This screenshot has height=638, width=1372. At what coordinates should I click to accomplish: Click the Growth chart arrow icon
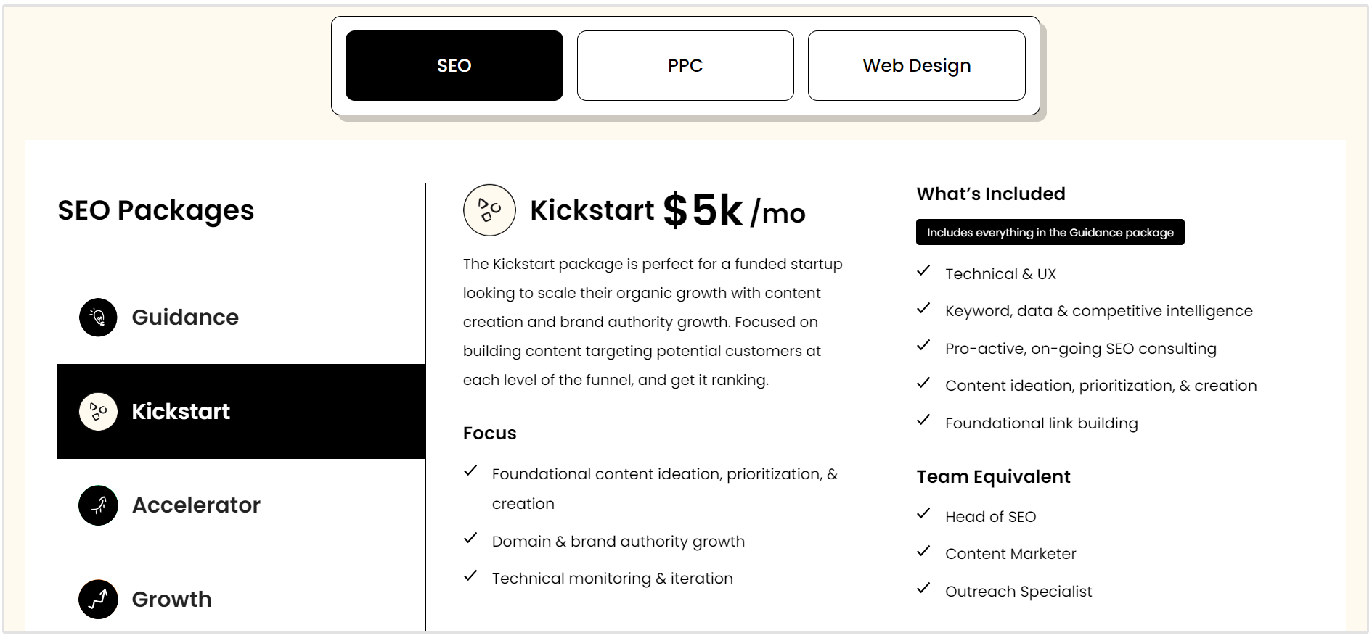pyautogui.click(x=98, y=600)
